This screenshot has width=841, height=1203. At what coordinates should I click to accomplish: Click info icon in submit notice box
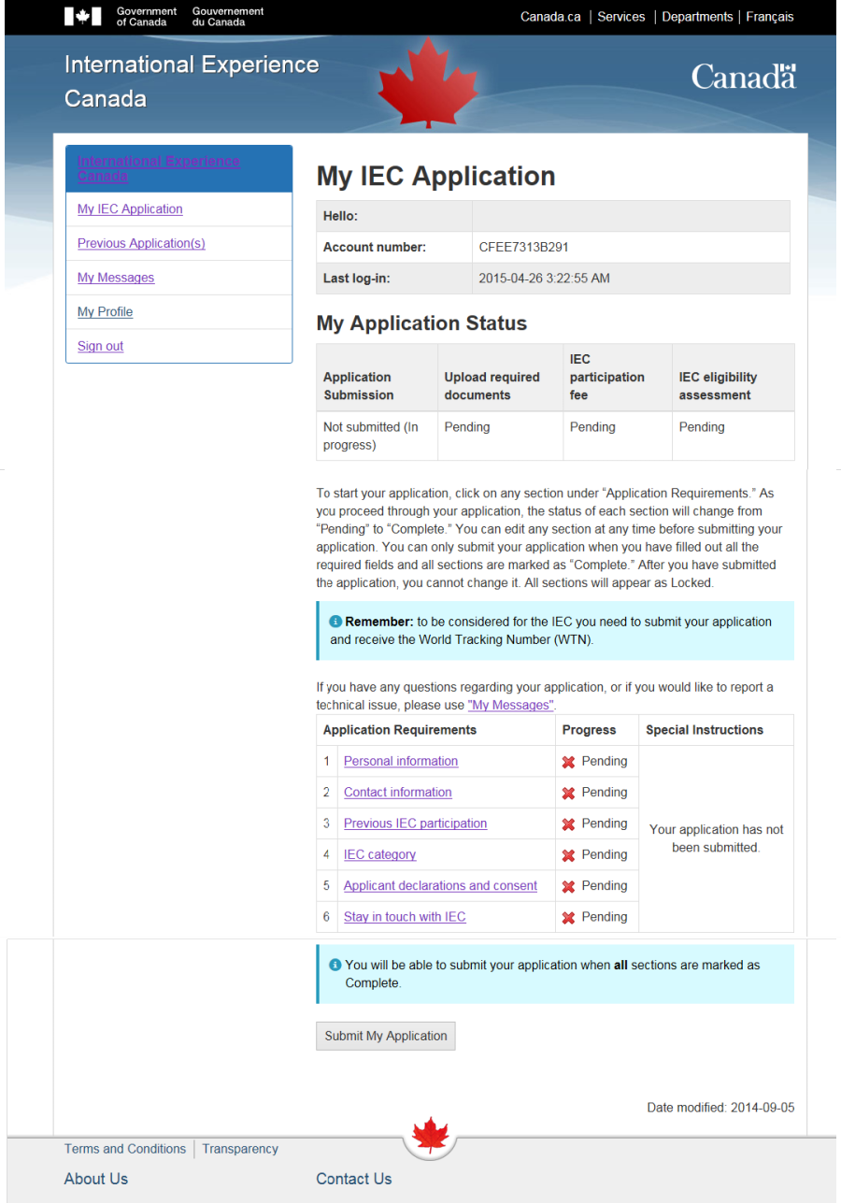coord(335,965)
